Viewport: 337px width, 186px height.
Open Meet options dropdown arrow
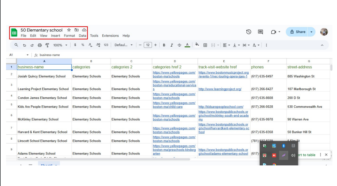(x=279, y=32)
